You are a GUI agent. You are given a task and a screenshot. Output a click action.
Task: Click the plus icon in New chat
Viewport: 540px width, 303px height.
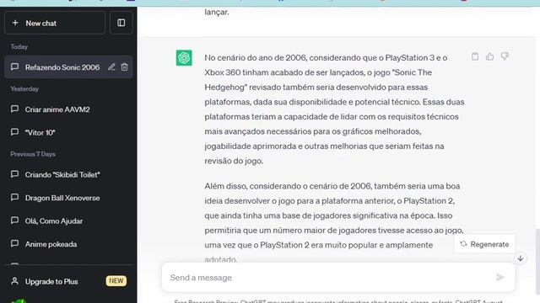tap(15, 23)
